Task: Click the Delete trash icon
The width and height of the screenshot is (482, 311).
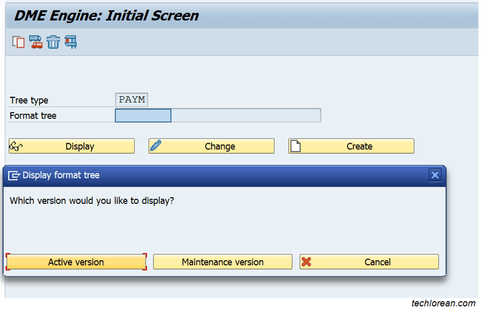Action: 53,42
